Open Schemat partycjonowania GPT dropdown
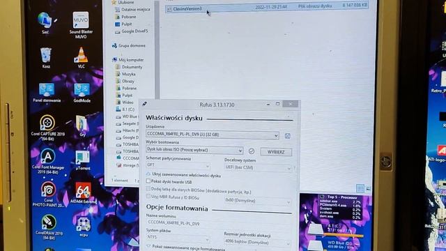 click(178, 165)
